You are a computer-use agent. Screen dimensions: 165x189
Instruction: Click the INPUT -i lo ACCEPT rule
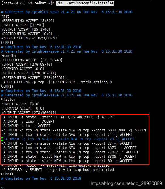pyautogui.click(x=26, y=126)
